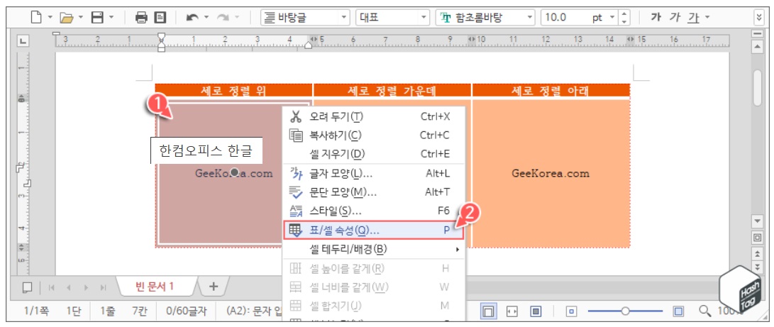Open the new-document dropdown arrow
774x327 pixels.
50,18
